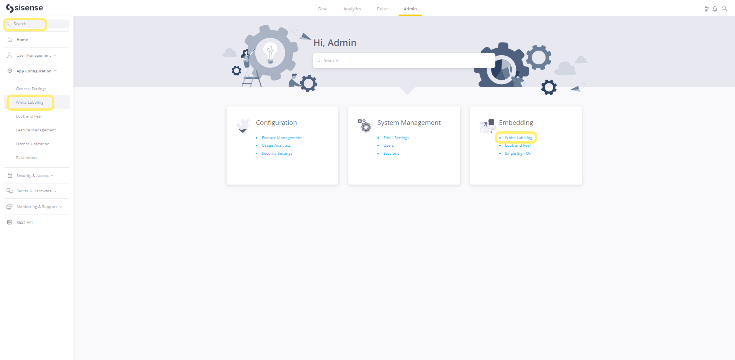Open the Usage Analytics link

[x=276, y=146]
